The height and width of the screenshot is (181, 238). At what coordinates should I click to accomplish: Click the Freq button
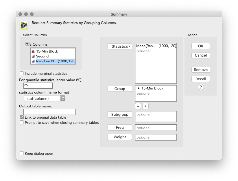coord(120,128)
